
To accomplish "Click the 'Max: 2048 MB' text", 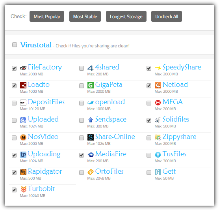I will [99, 178].
